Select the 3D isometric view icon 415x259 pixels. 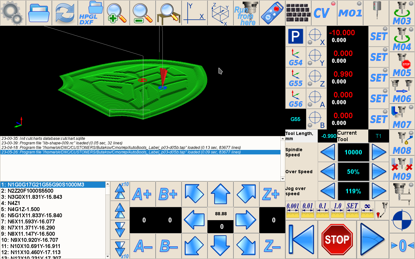pyautogui.click(x=220, y=13)
